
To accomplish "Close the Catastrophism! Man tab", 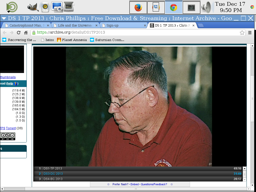I will click(x=48, y=25).
